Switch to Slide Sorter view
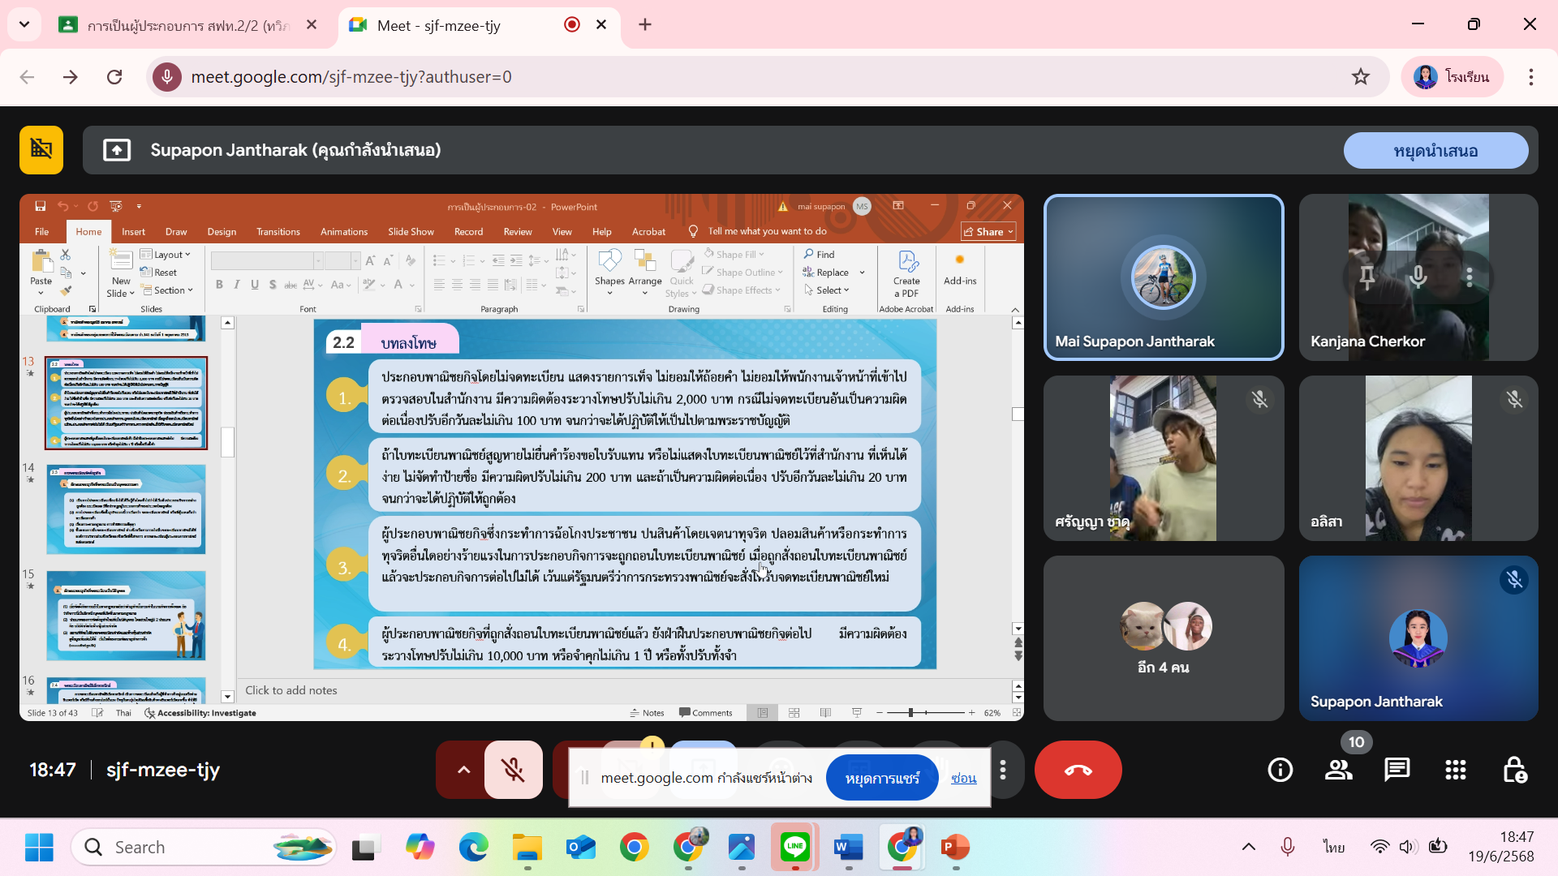The image size is (1558, 876). 794,713
